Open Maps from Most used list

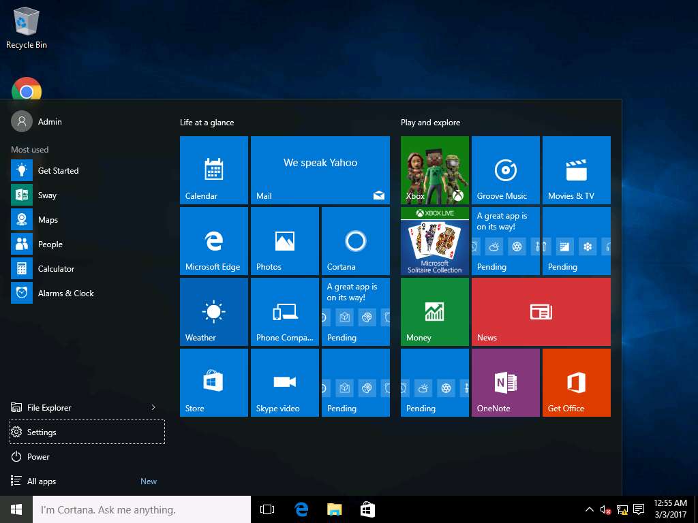click(x=87, y=220)
